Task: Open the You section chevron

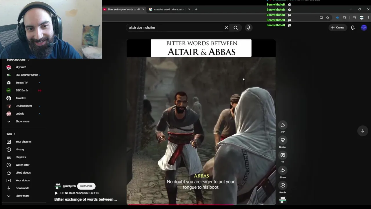Action: click(15, 134)
